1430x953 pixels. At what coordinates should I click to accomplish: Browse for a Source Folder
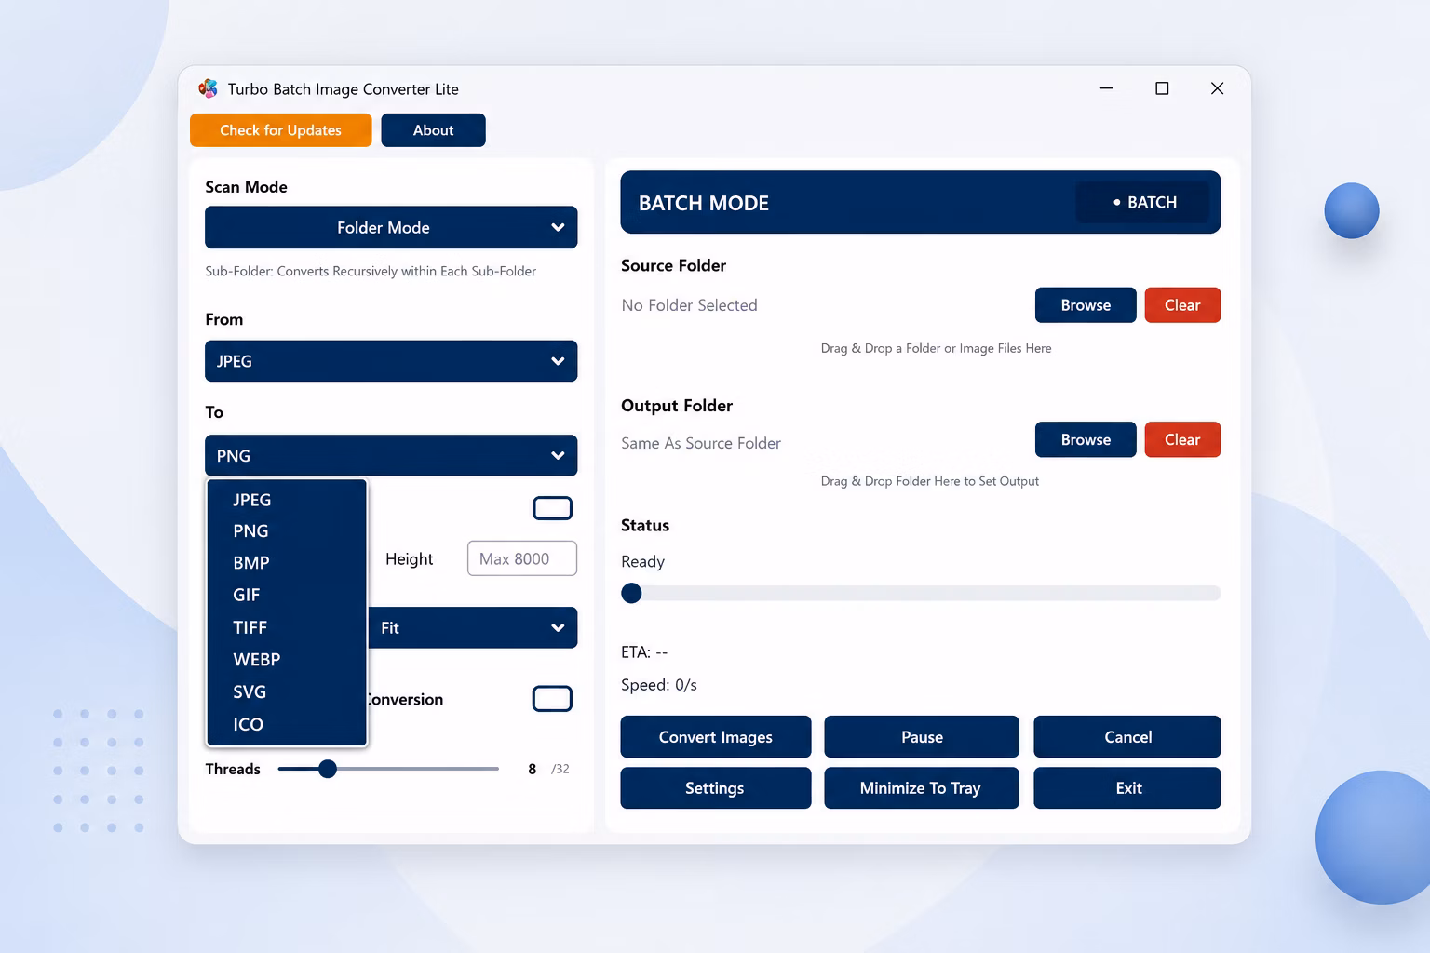coord(1086,305)
